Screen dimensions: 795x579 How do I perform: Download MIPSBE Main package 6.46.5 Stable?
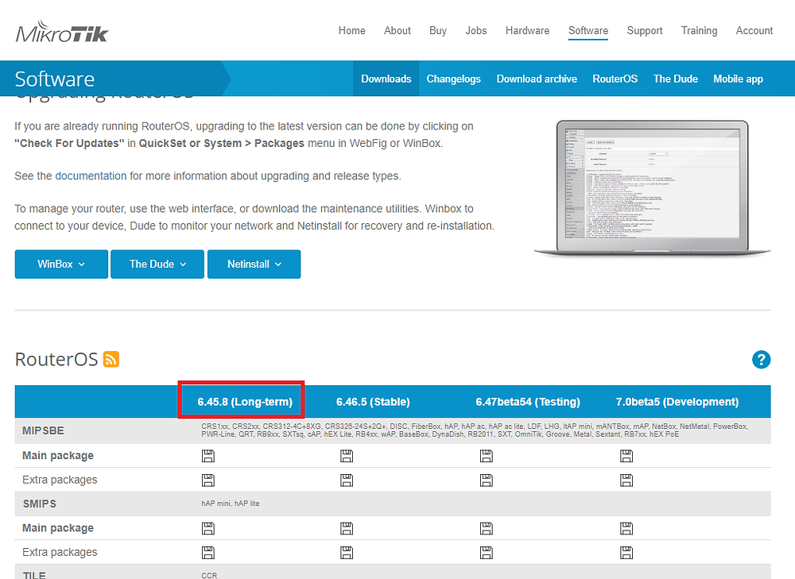click(347, 456)
